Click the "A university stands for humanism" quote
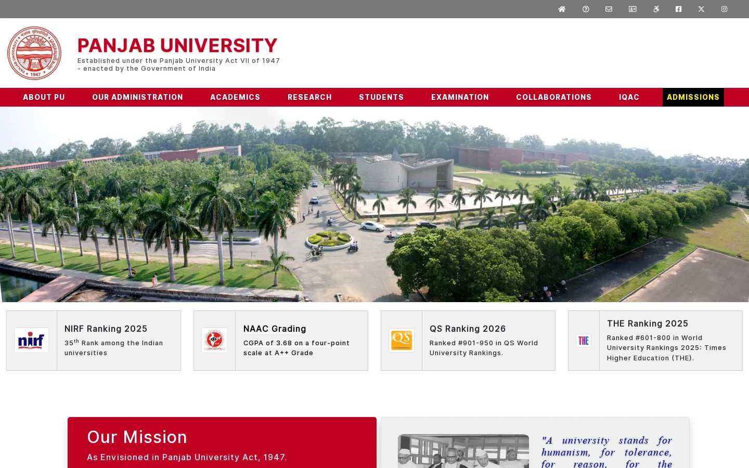The image size is (749, 468). click(606, 452)
